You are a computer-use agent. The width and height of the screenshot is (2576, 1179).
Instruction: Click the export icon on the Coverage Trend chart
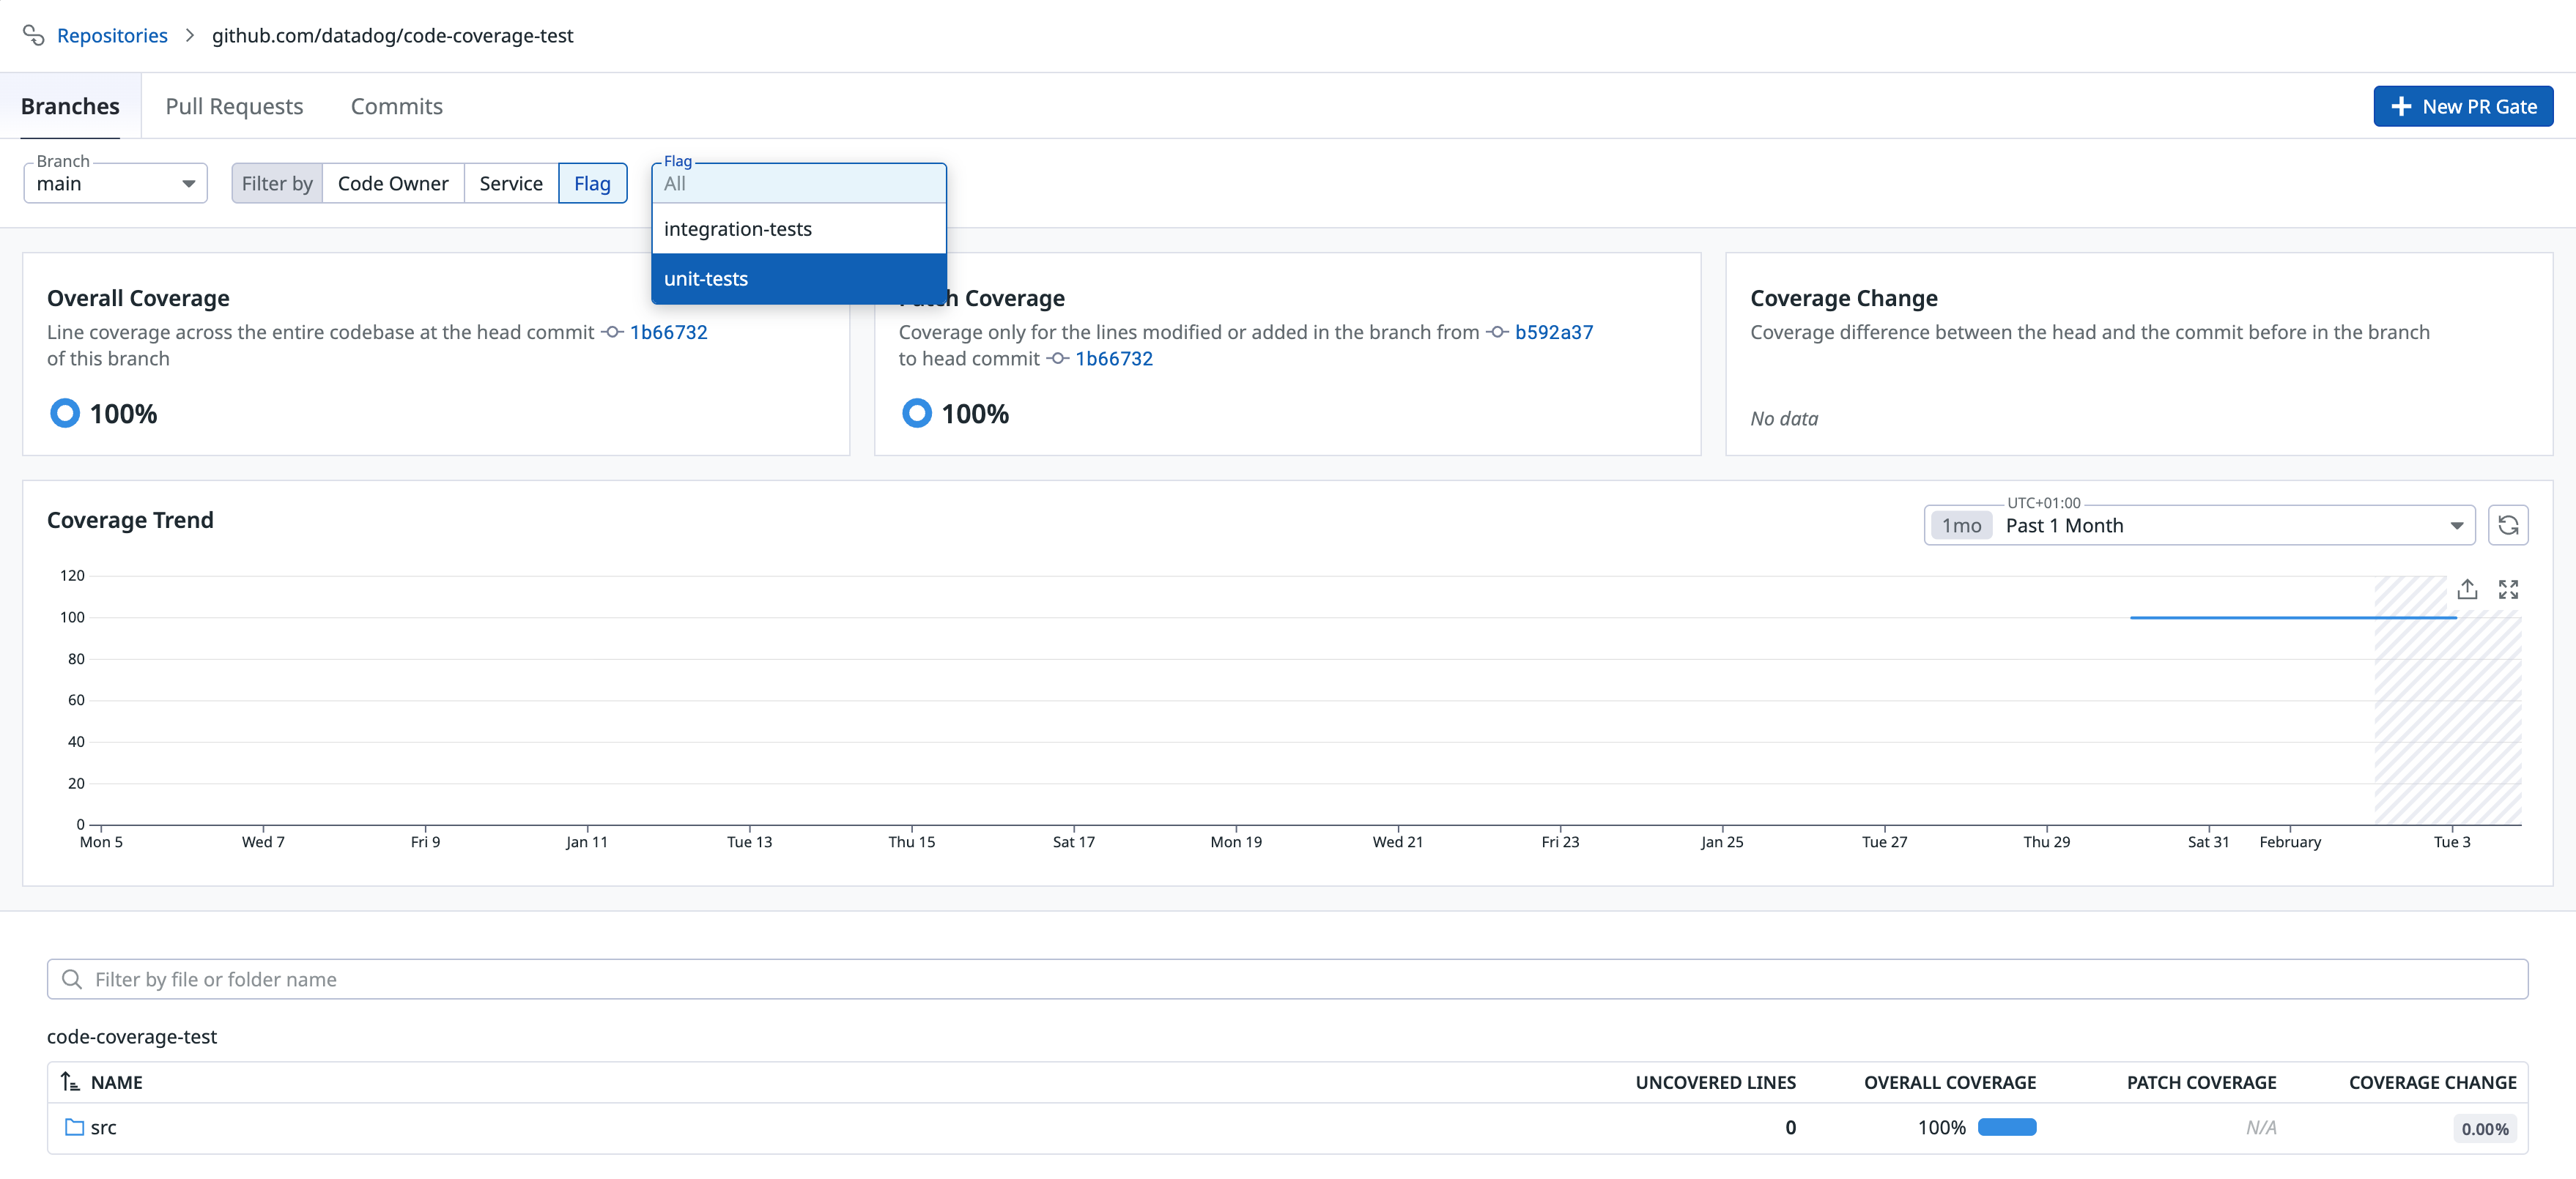click(2466, 589)
